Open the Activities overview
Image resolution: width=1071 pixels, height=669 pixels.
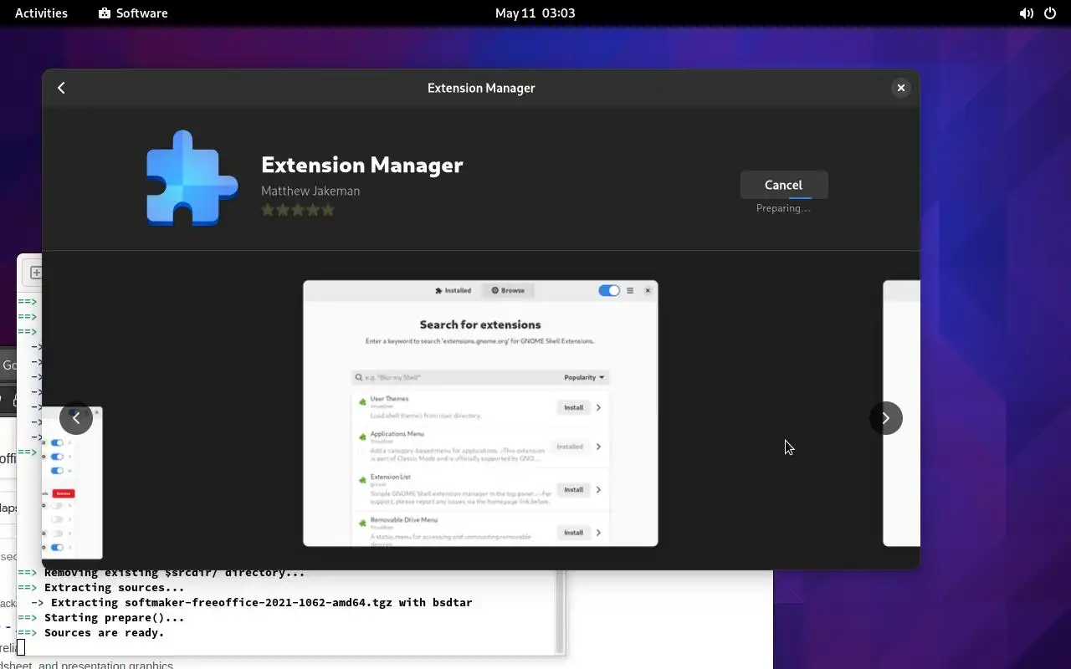pyautogui.click(x=41, y=13)
